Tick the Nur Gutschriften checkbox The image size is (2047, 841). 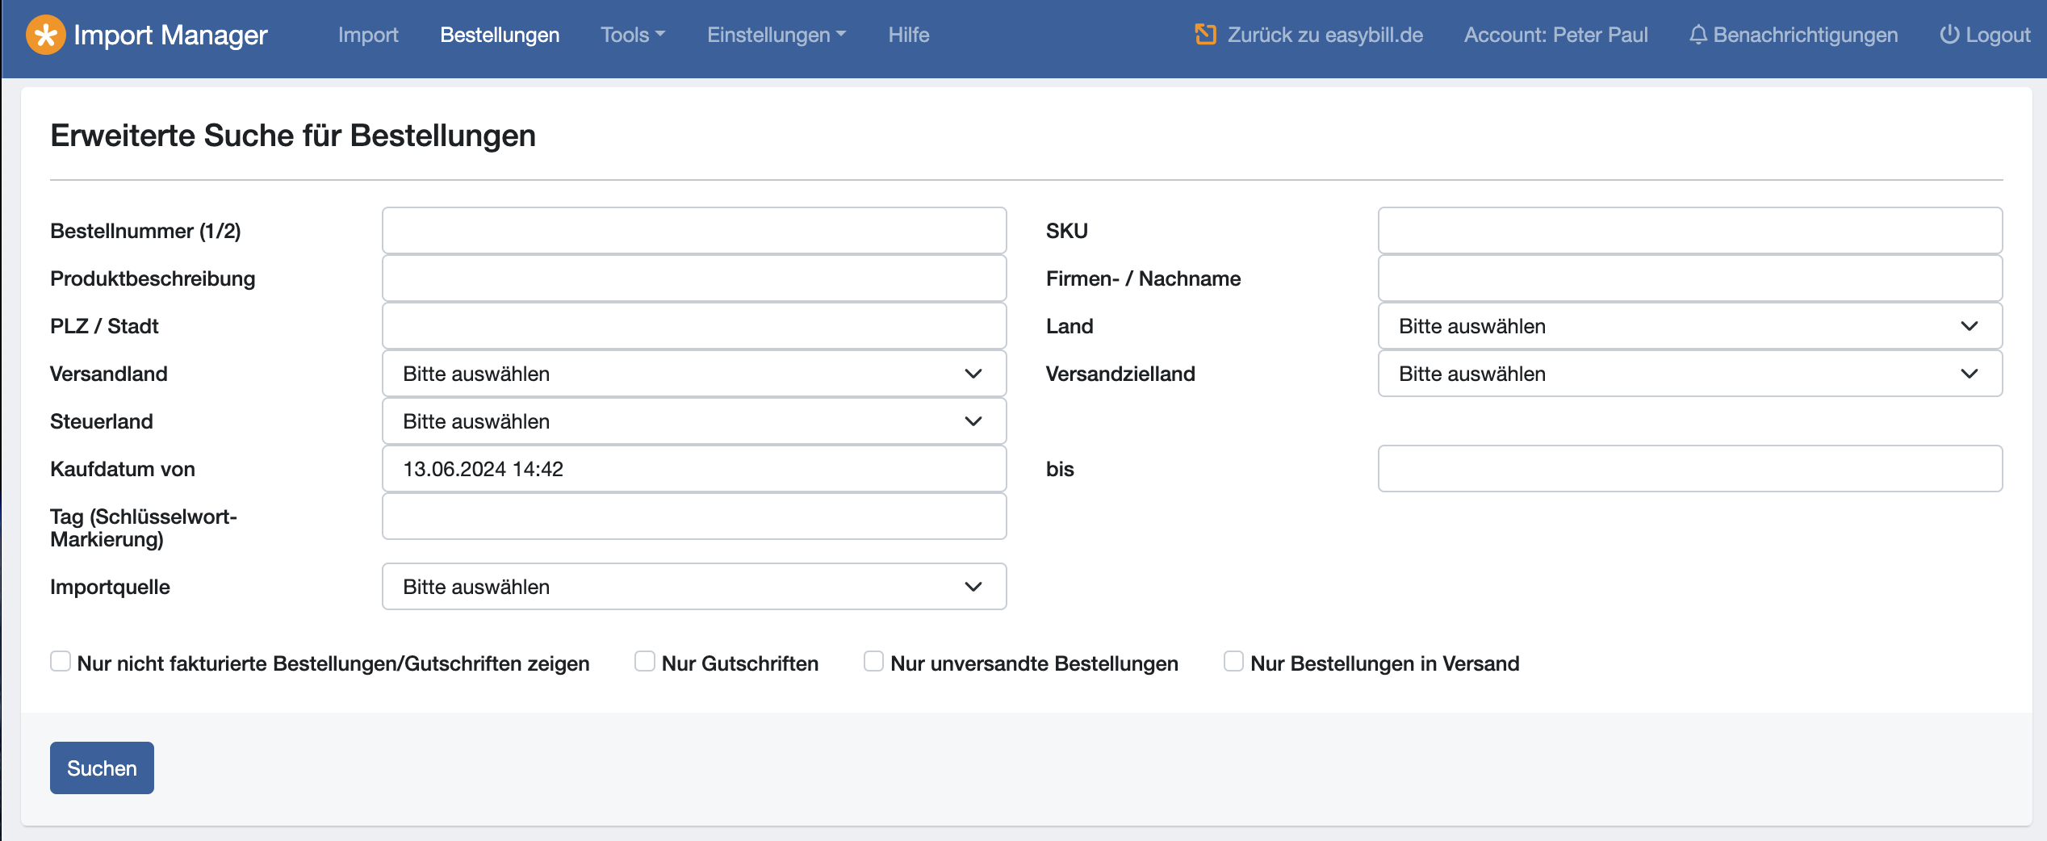click(x=645, y=662)
